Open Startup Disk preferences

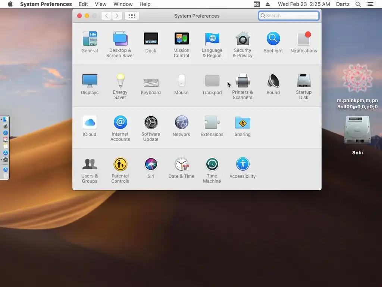[x=304, y=87]
